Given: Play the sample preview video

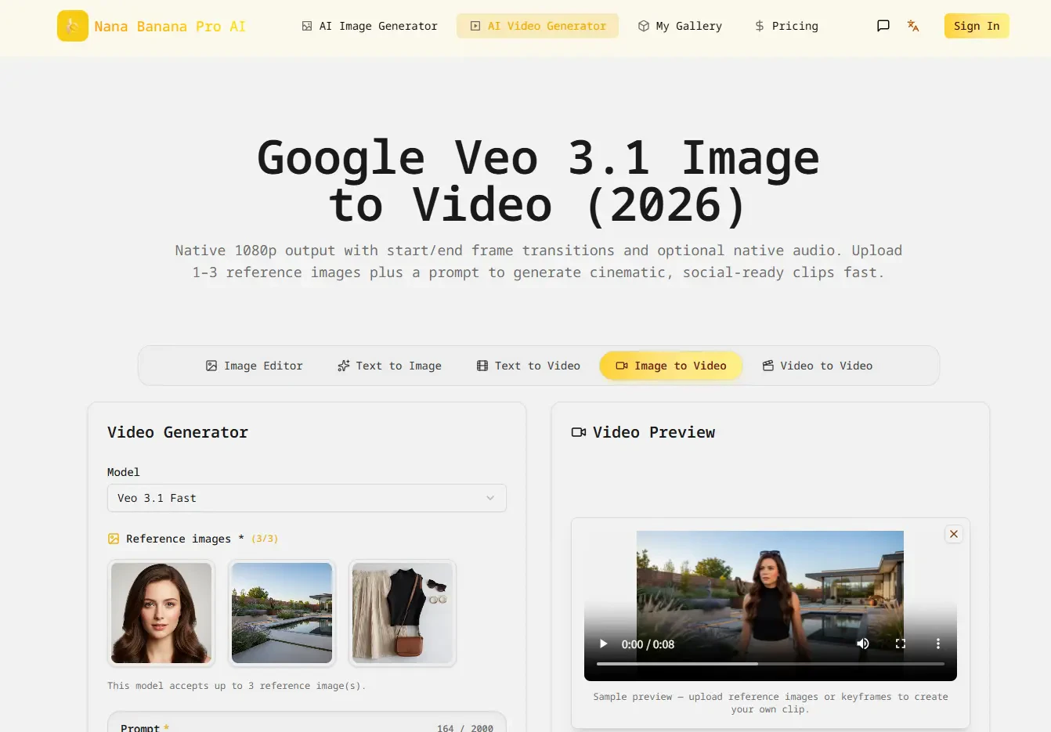Looking at the screenshot, I should (603, 644).
